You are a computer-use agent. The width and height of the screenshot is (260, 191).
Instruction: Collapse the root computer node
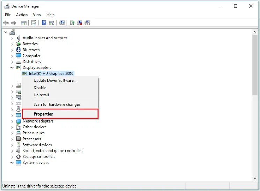pyautogui.click(x=6, y=32)
